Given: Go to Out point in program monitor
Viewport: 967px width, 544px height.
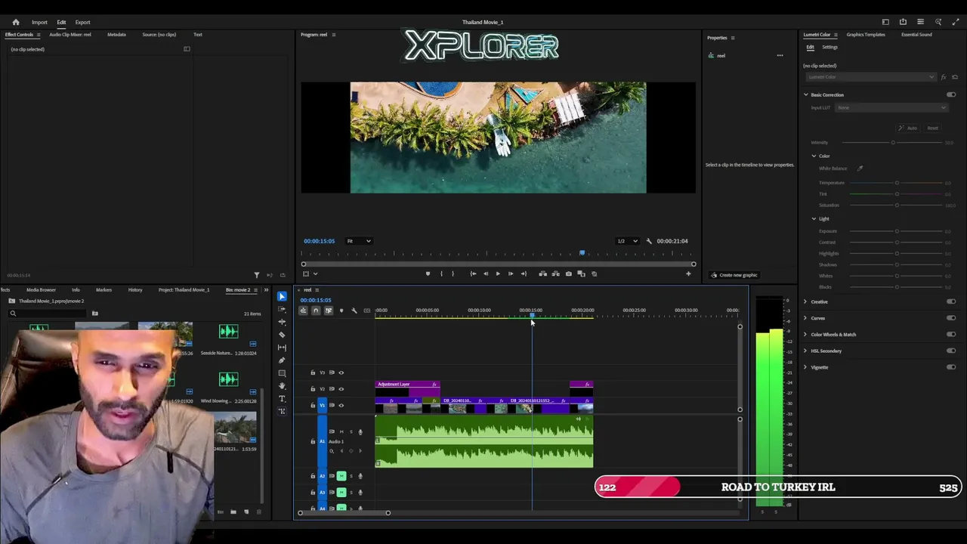Looking at the screenshot, I should click(x=524, y=274).
